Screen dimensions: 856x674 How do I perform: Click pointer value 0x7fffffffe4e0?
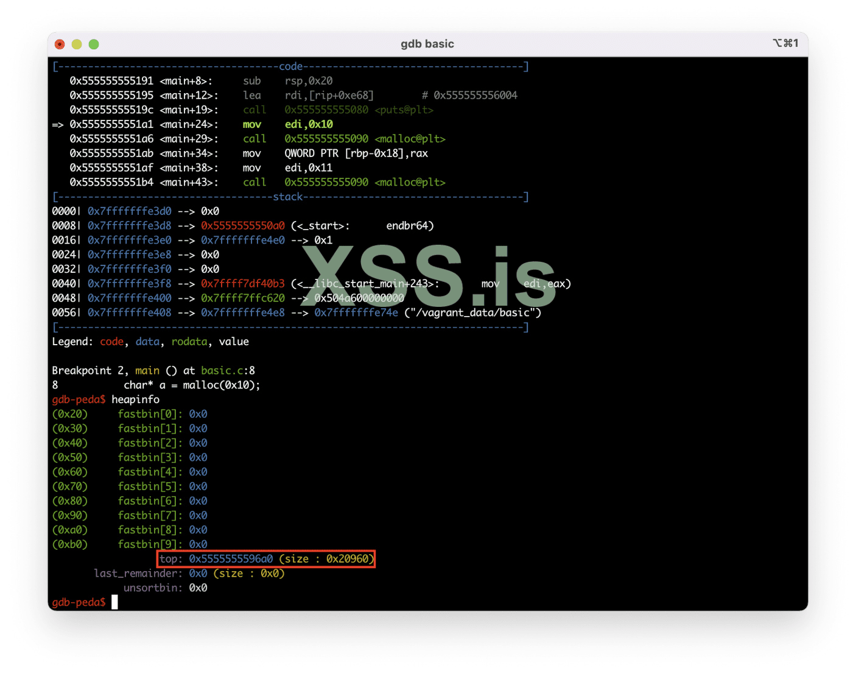tap(243, 240)
